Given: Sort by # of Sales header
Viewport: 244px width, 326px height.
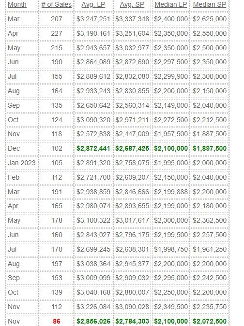Looking at the screenshot, I should click(57, 4).
